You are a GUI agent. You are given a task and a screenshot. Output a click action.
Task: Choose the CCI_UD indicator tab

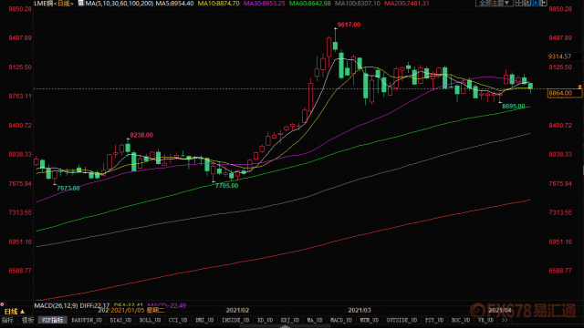(x=178, y=320)
